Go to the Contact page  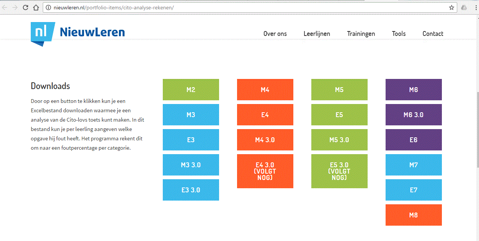point(433,34)
